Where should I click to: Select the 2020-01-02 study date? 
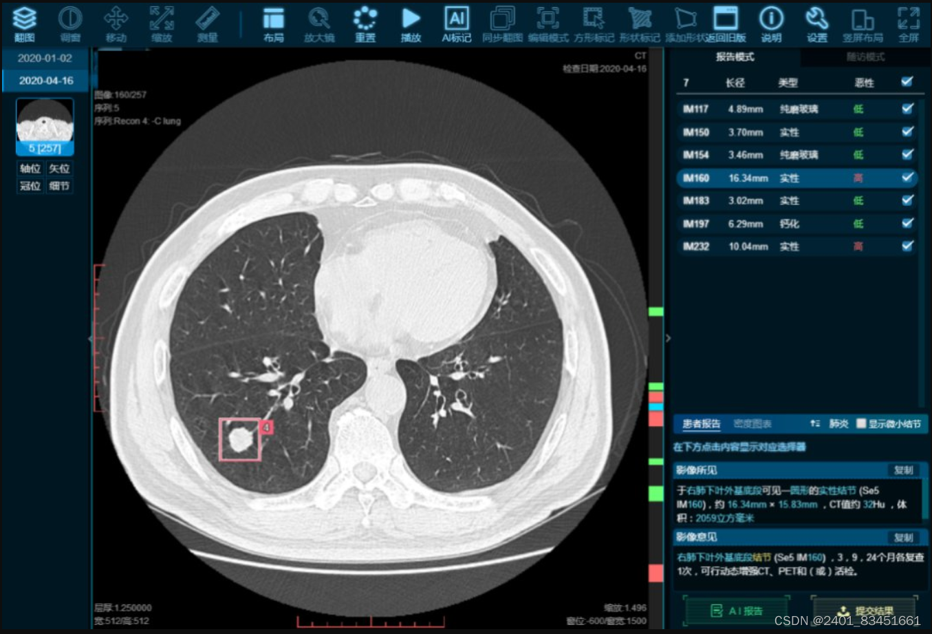coord(45,59)
